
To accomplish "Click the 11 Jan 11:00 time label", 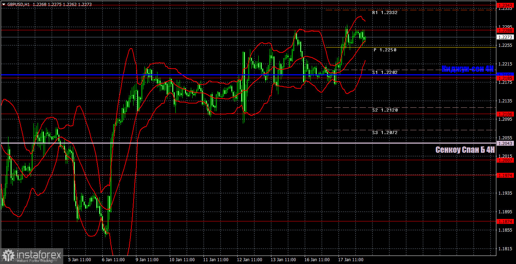I will (215, 260).
